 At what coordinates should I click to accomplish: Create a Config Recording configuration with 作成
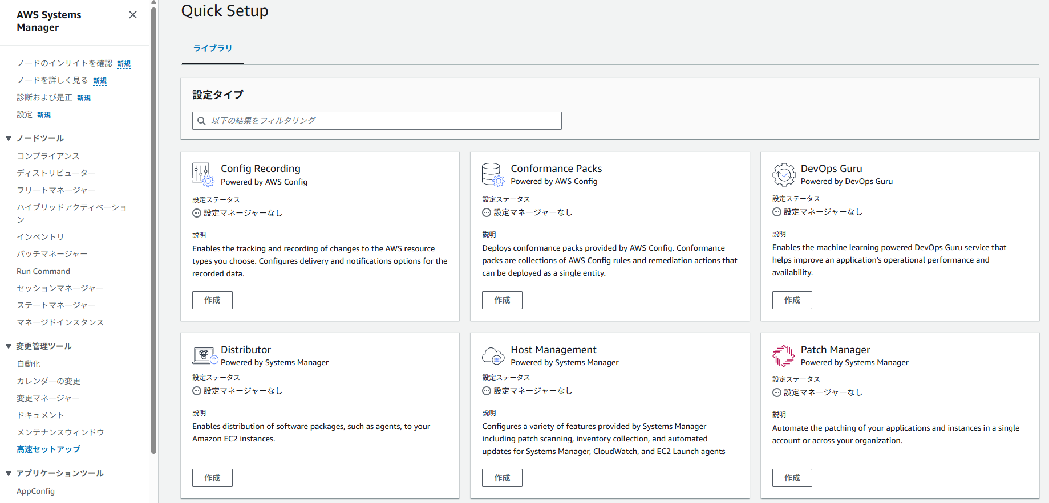click(212, 300)
